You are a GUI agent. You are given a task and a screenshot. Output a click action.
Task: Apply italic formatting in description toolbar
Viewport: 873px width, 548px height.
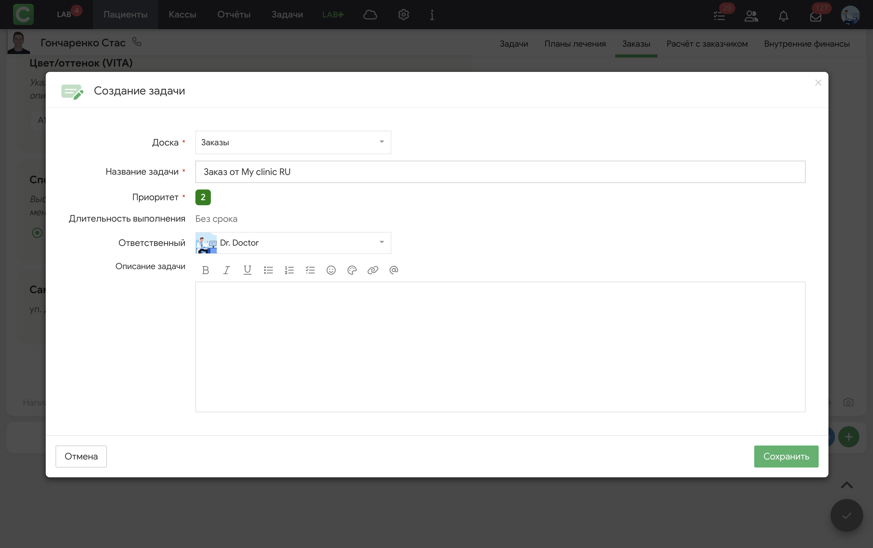coord(226,270)
